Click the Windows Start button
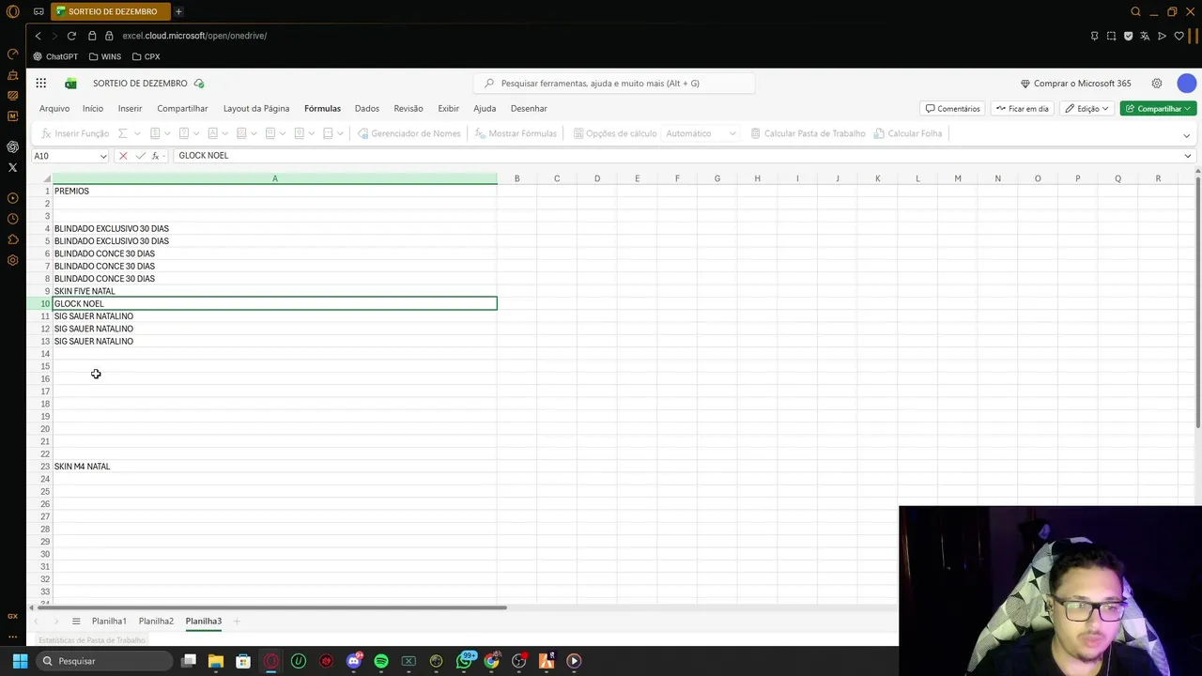This screenshot has height=676, width=1202. pyautogui.click(x=20, y=661)
